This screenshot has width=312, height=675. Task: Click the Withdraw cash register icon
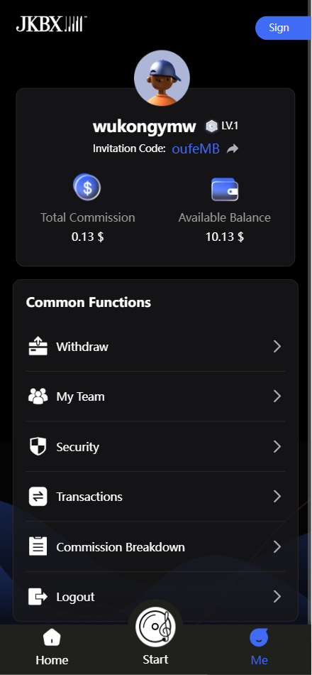38,346
